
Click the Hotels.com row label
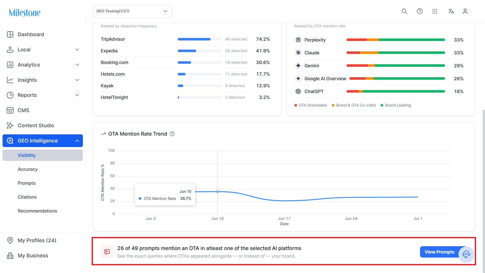click(113, 74)
